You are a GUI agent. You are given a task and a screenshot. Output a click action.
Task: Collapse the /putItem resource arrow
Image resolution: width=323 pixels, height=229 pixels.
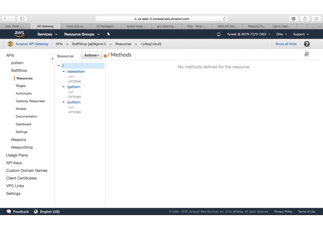(x=64, y=102)
